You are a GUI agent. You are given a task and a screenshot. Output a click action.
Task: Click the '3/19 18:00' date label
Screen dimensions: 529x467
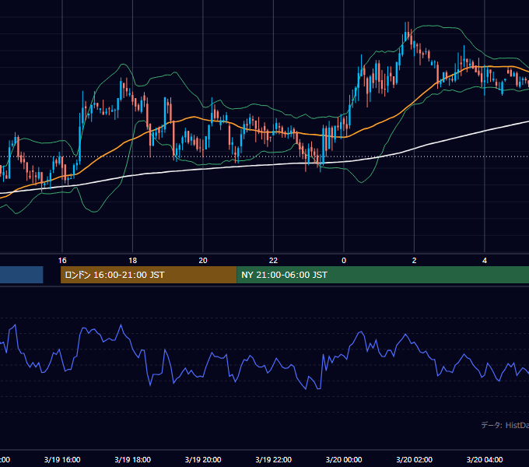(132, 459)
